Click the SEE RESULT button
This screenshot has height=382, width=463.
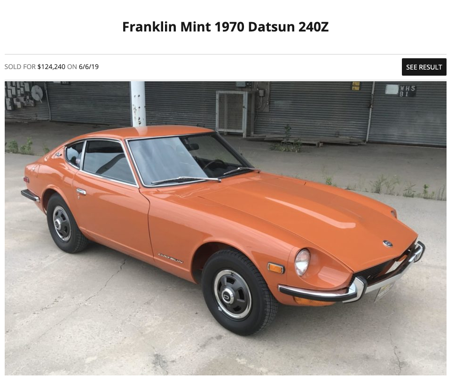click(x=424, y=67)
